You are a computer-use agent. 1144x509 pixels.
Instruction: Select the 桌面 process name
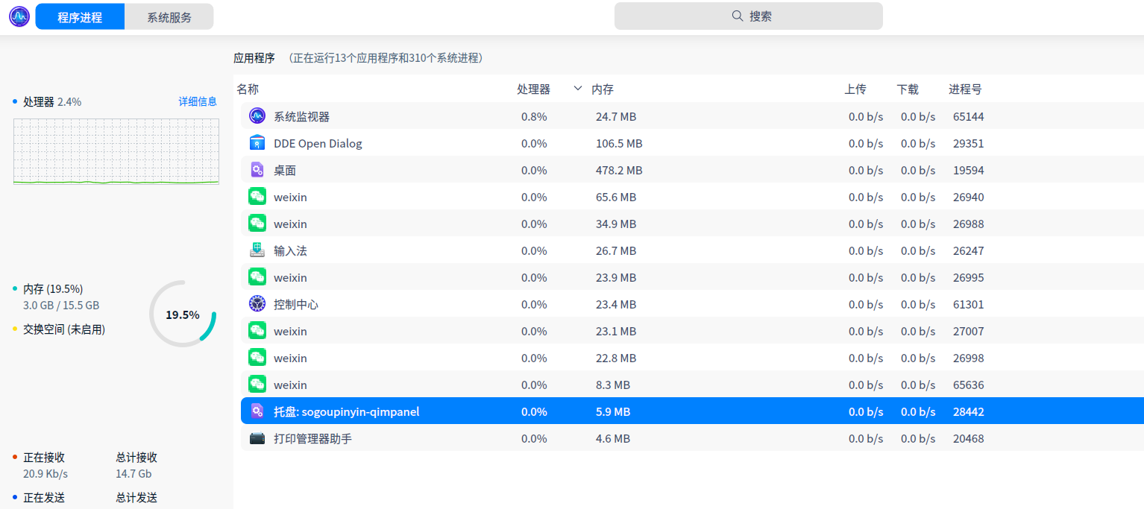click(285, 170)
